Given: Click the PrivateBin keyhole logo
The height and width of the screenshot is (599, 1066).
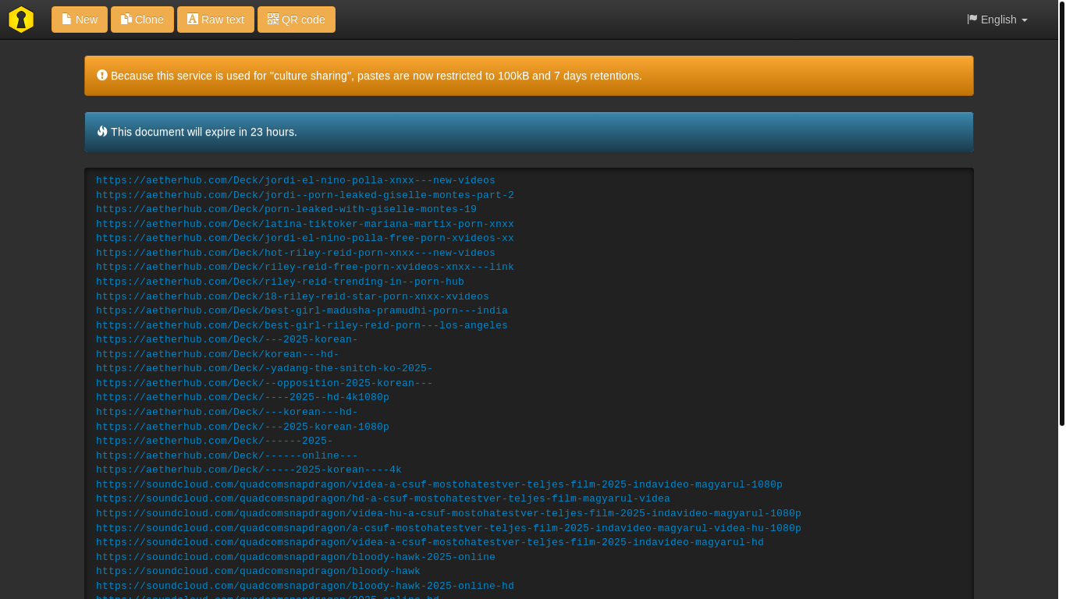Looking at the screenshot, I should point(21,19).
